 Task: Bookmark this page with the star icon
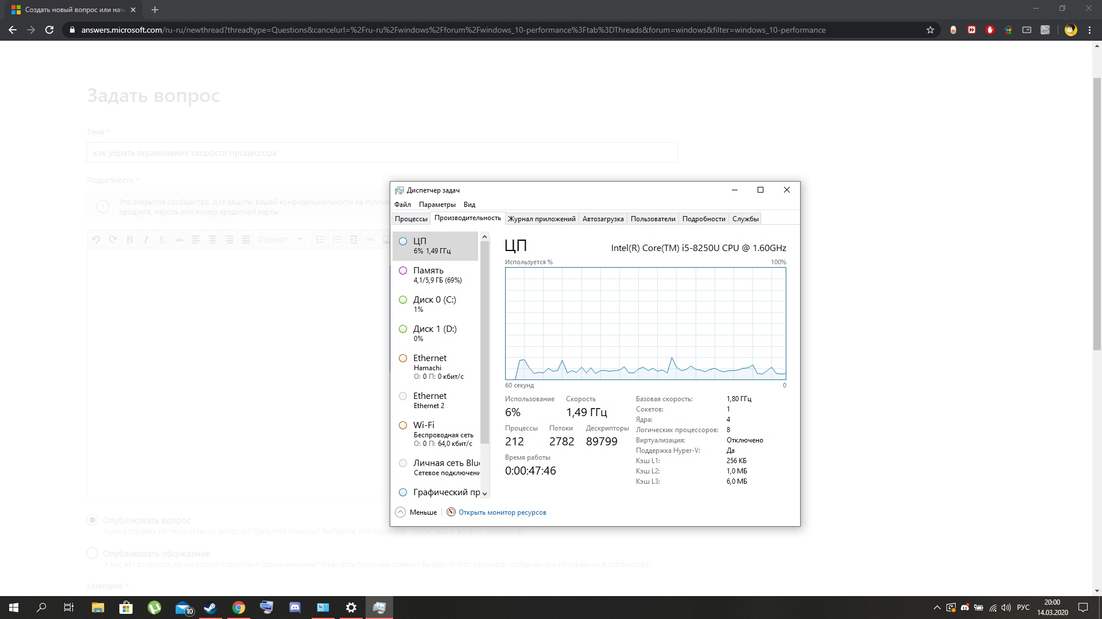coord(930,30)
